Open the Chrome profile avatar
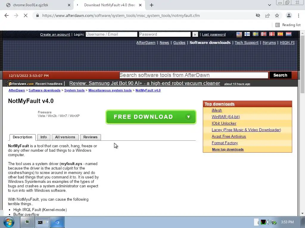Image resolution: width=305 pixels, height=228 pixels. pos(289,15)
